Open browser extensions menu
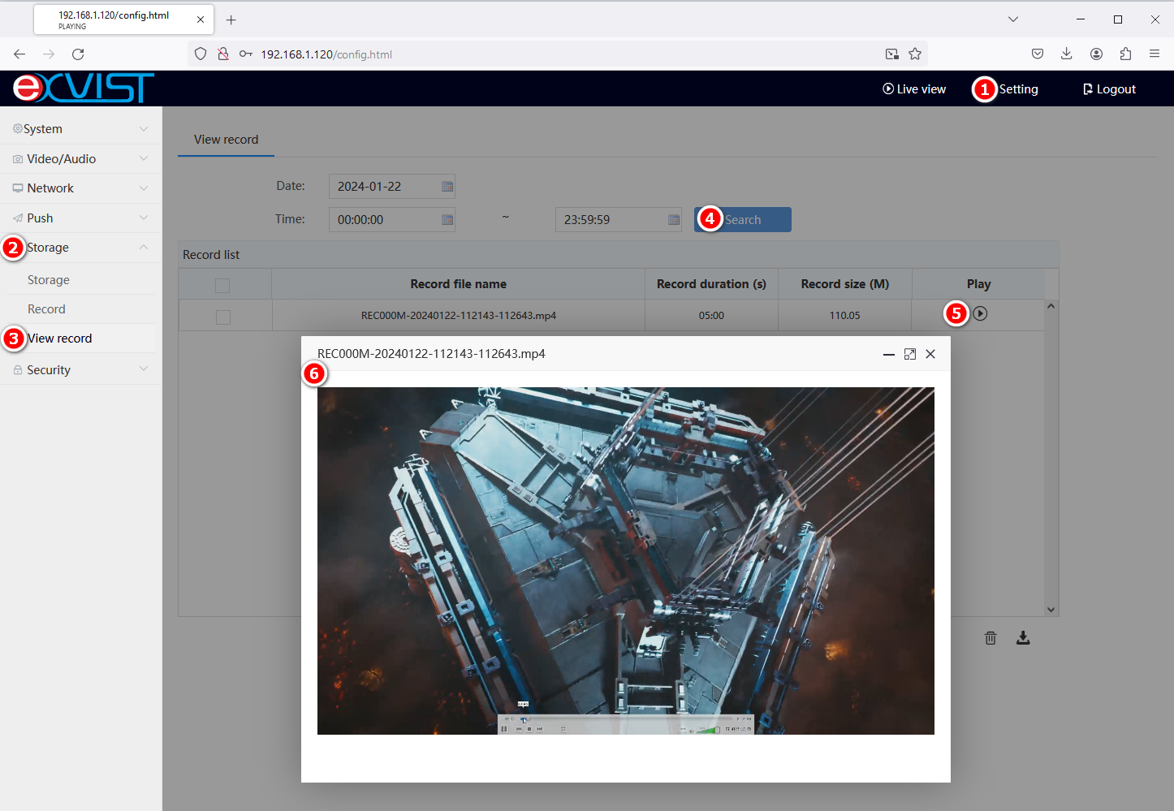The width and height of the screenshot is (1174, 811). click(1125, 54)
